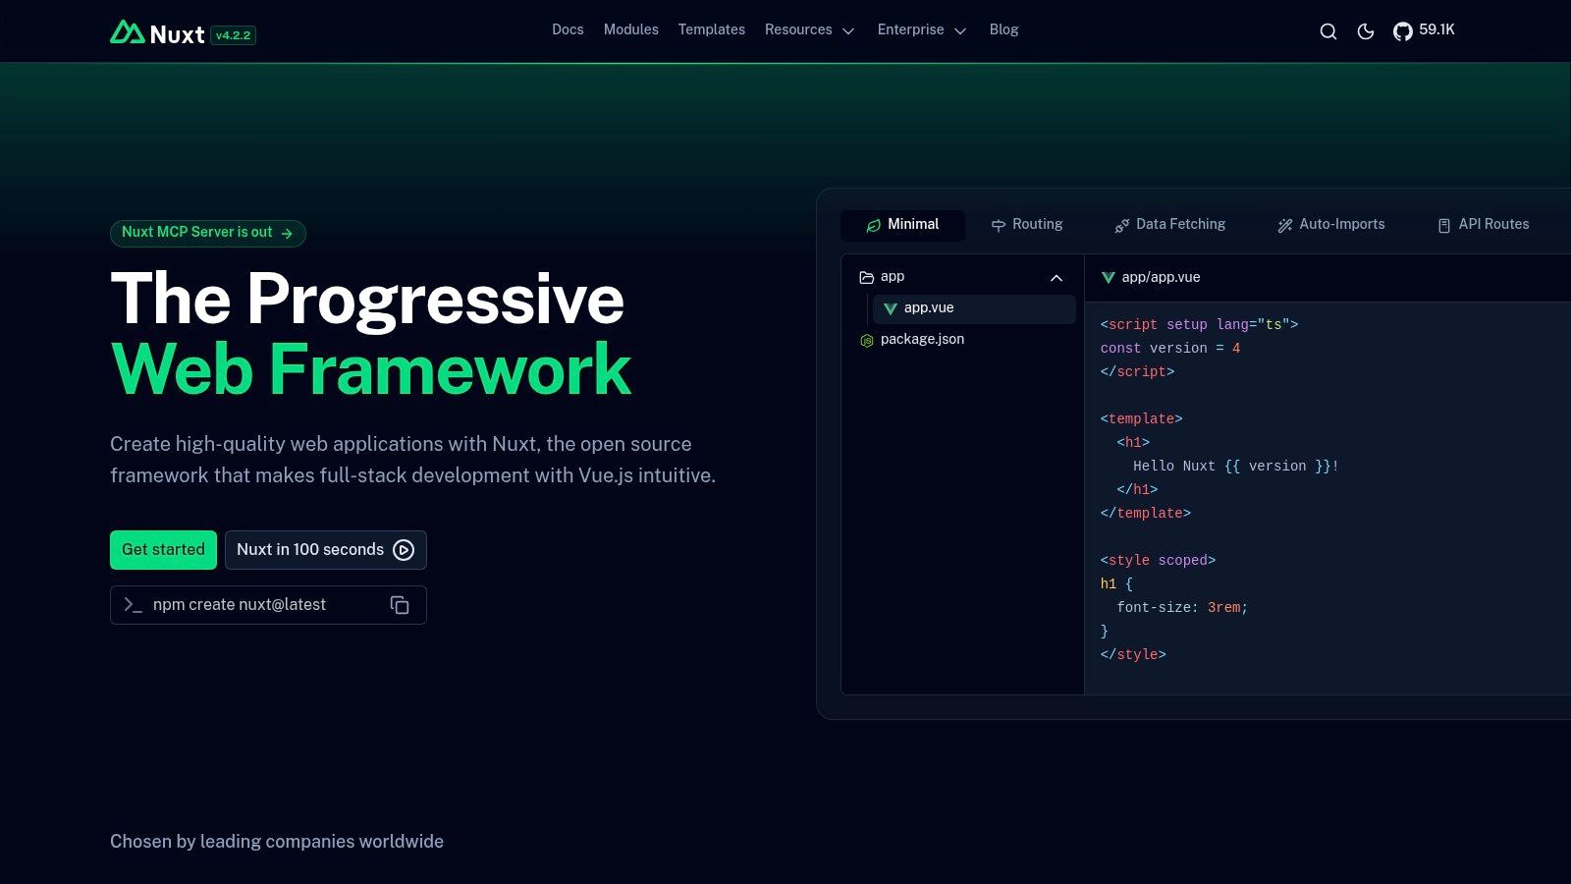Open the Nuxt MCP Server announcement
This screenshot has width=1571, height=884.
(x=208, y=233)
